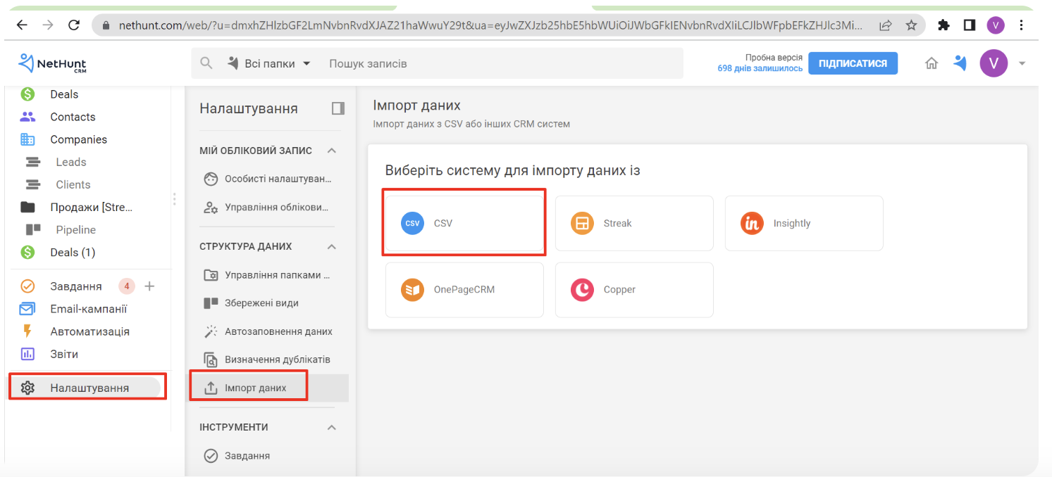This screenshot has width=1052, height=477.
Task: Choose CSV as import source
Action: pyautogui.click(x=464, y=223)
